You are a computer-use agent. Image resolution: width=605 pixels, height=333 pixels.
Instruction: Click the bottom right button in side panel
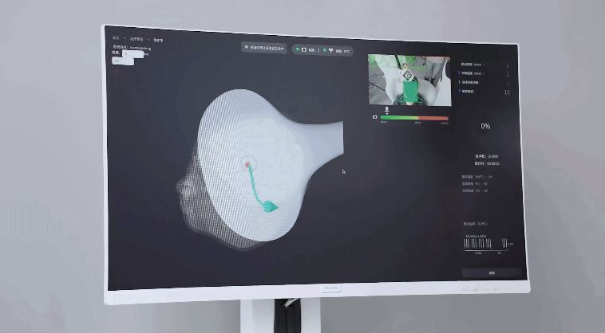pyautogui.click(x=492, y=272)
